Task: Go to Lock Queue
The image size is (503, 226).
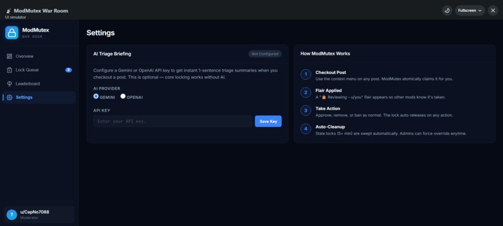Action: tap(39, 70)
